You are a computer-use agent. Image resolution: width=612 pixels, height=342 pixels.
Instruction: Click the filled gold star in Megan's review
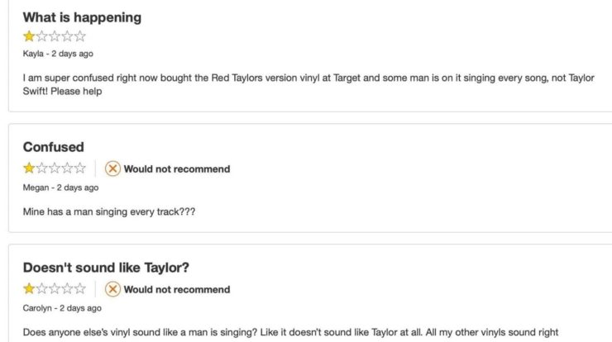click(29, 168)
